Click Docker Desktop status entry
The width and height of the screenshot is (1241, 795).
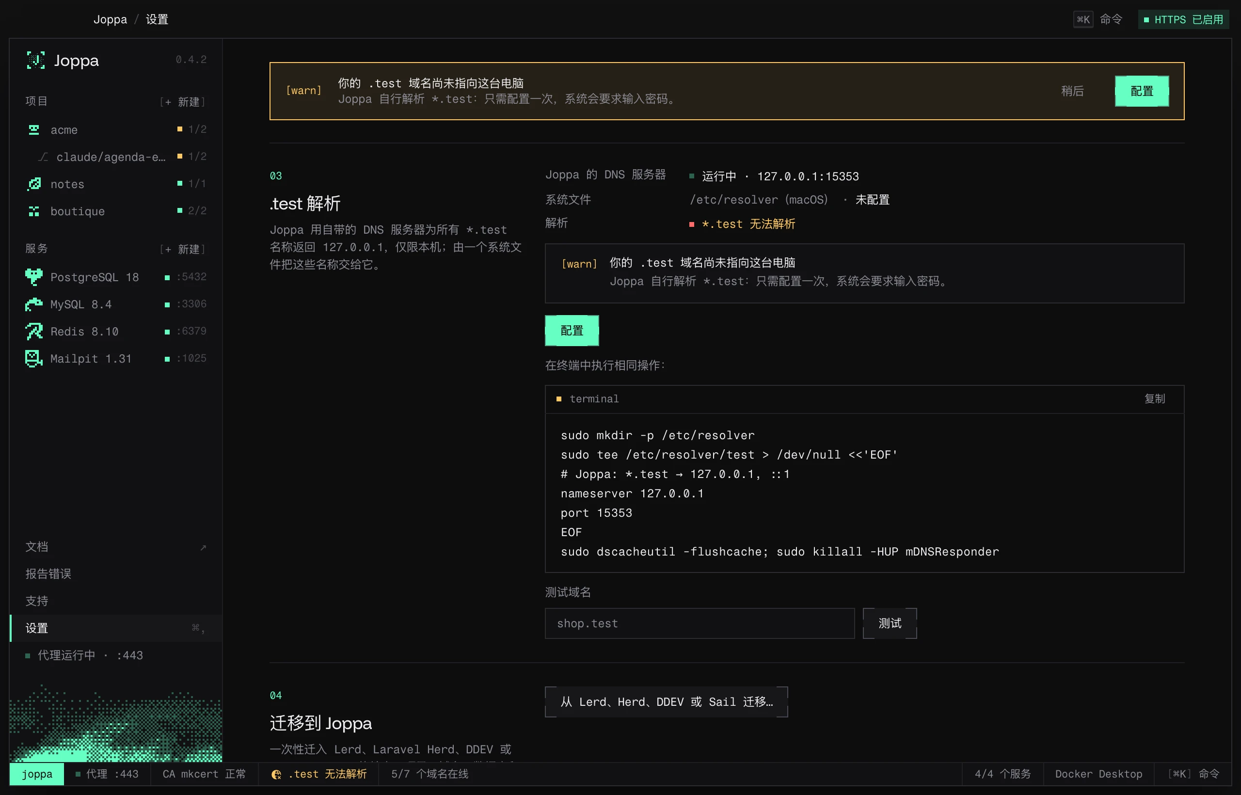1098,774
